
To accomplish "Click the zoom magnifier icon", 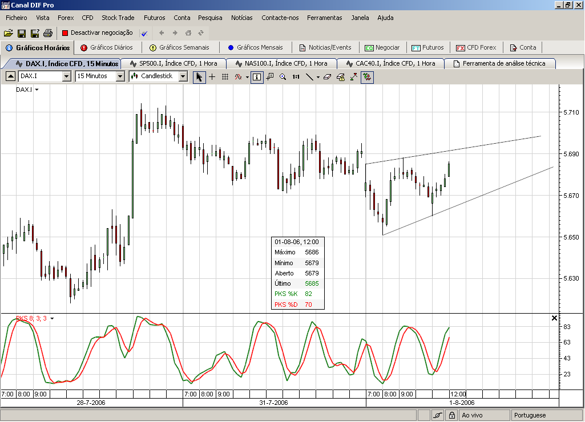I will pos(283,77).
